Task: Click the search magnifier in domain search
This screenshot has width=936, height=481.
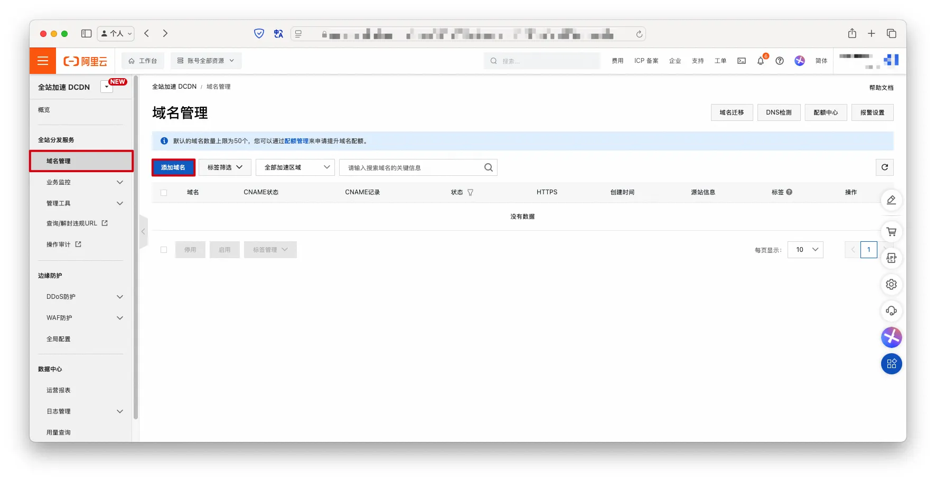Action: pyautogui.click(x=488, y=167)
